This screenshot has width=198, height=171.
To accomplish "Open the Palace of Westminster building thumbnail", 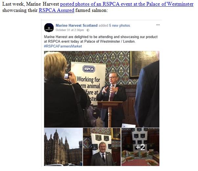I will pyautogui.click(x=63, y=147).
